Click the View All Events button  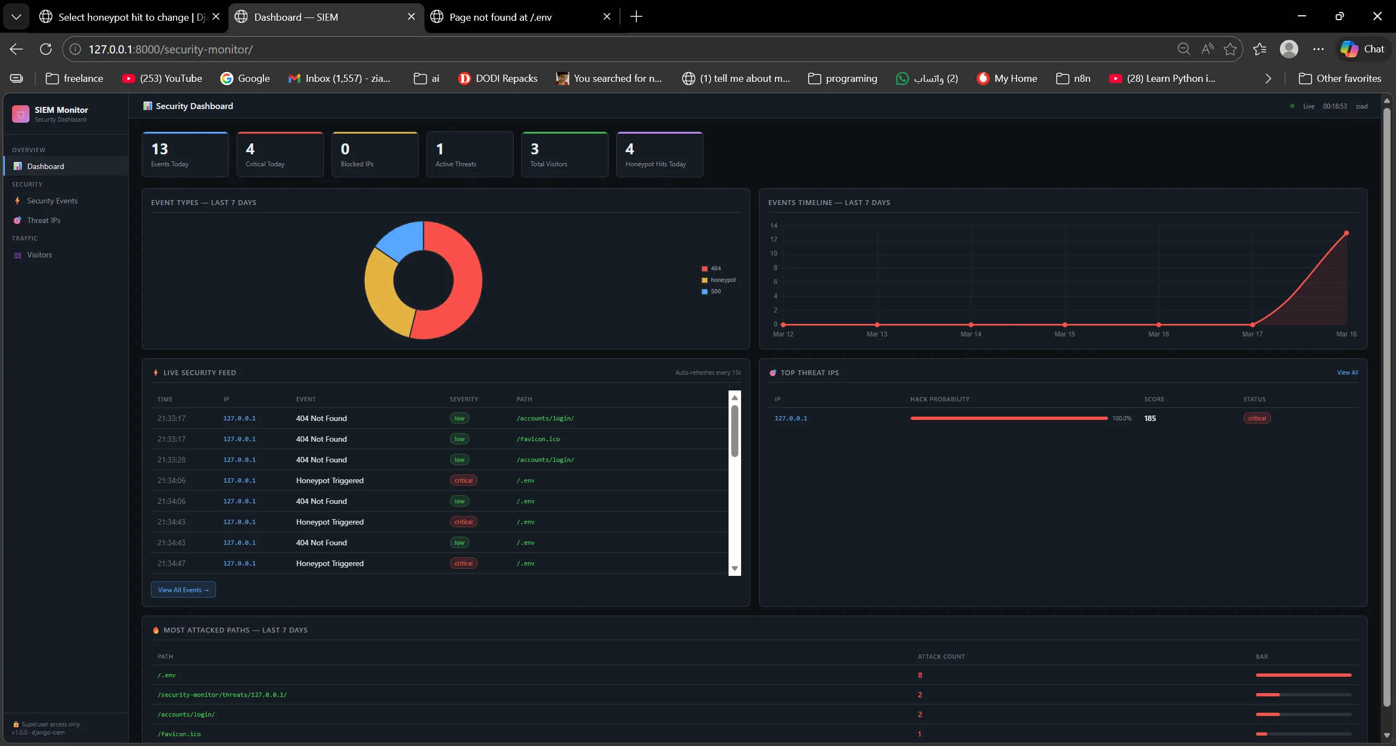183,589
